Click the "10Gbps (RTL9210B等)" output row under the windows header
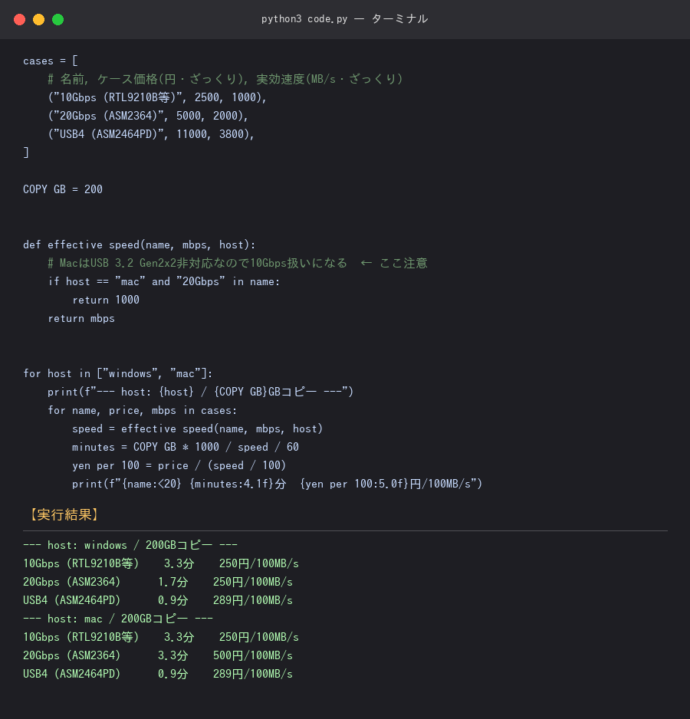Screen dimensions: 690x719 tap(160, 563)
